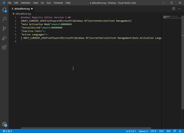Image resolution: width=184 pixels, height=133 pixels.
Task: Open the File menu
Action: tap(9, 3)
